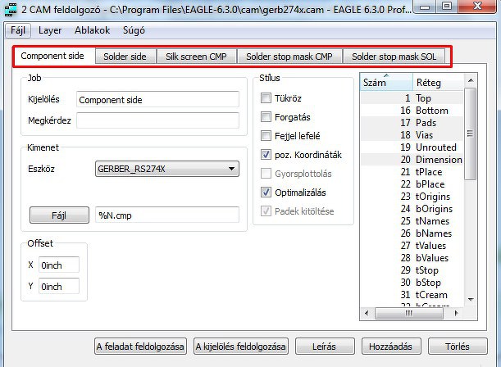The image size is (501, 367).
Task: Select layer 23 tOrigins
Action: (x=412, y=197)
